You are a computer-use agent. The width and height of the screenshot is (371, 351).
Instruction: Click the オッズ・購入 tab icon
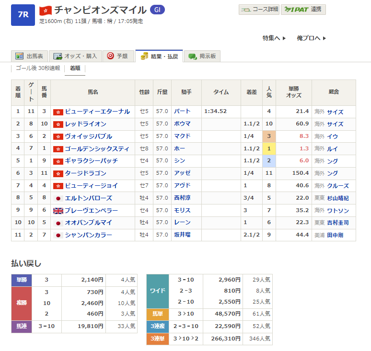coord(58,56)
